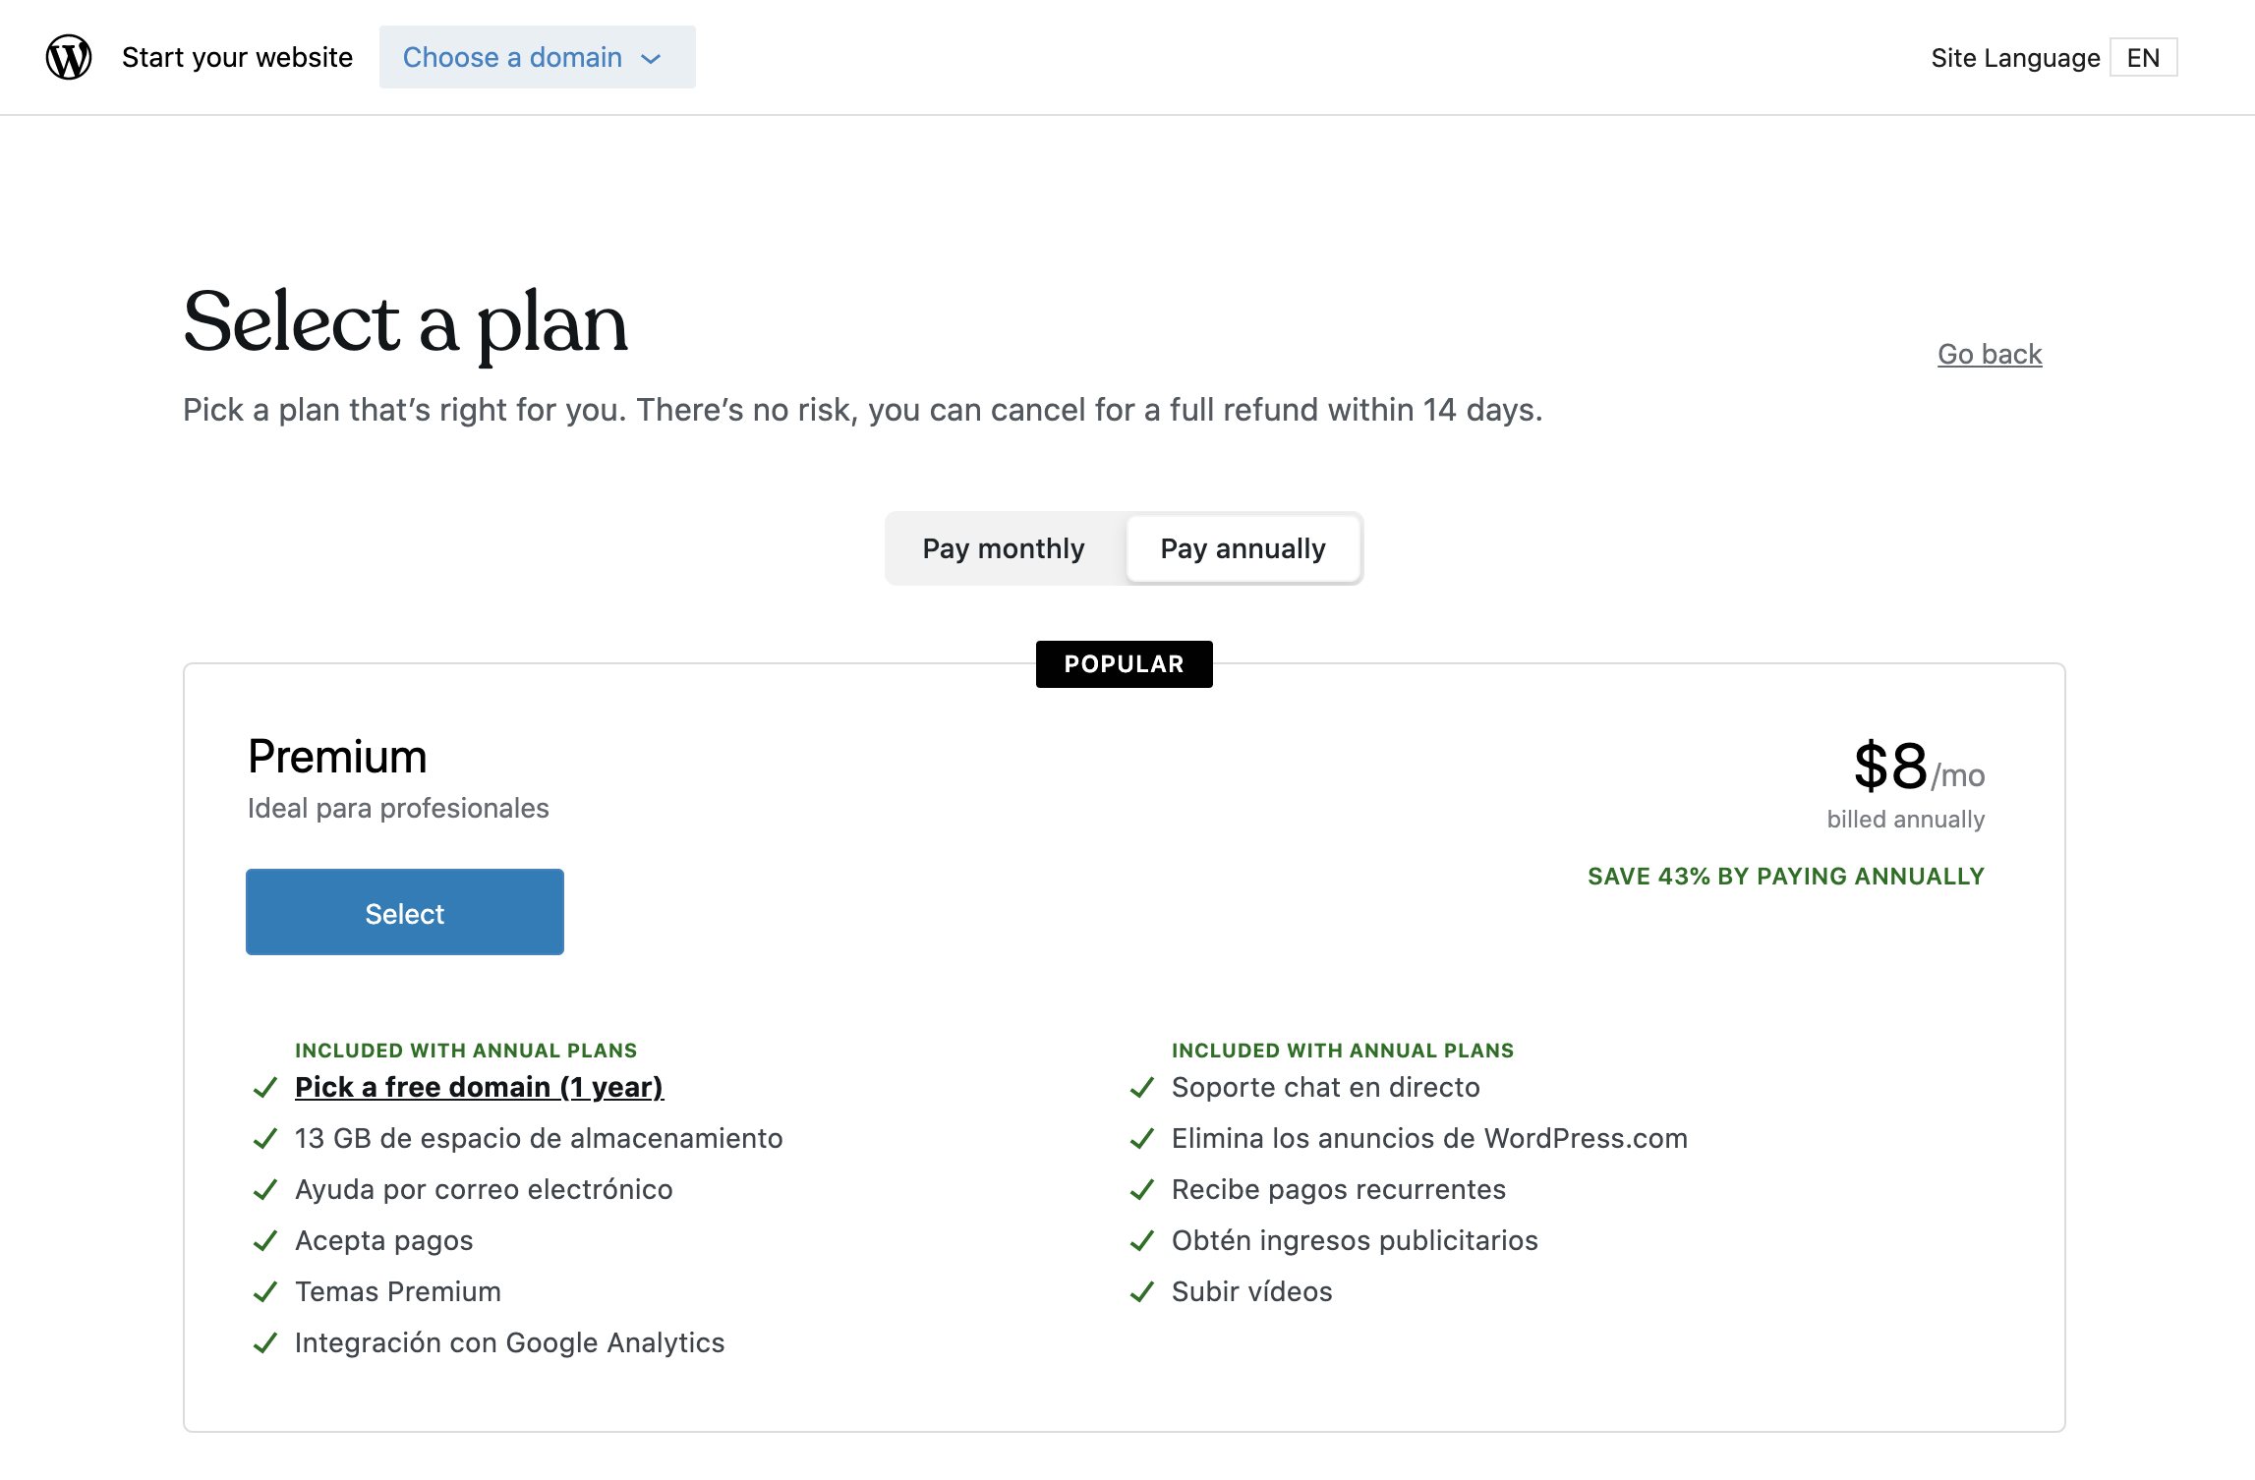
Task: Open "Pick a free domain (1 year)" link
Action: pyautogui.click(x=480, y=1087)
